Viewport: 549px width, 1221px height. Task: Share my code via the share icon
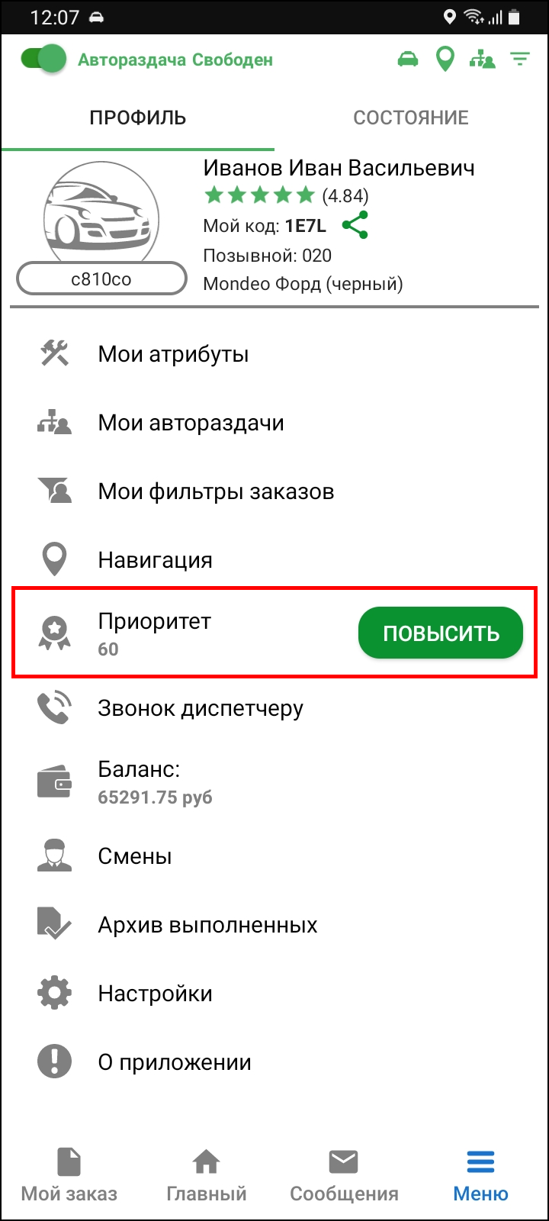coord(355,226)
